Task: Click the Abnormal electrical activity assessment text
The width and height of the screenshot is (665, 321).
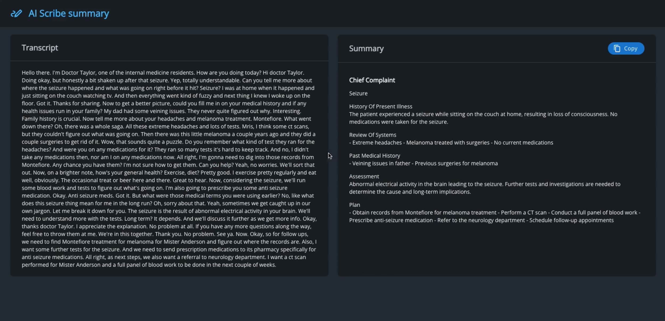Action: coord(485,188)
